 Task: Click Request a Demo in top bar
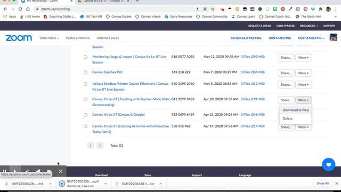tap(259, 26)
